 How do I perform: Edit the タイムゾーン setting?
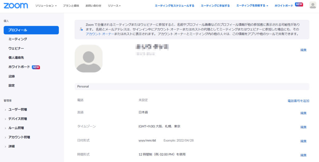pyautogui.click(x=303, y=127)
